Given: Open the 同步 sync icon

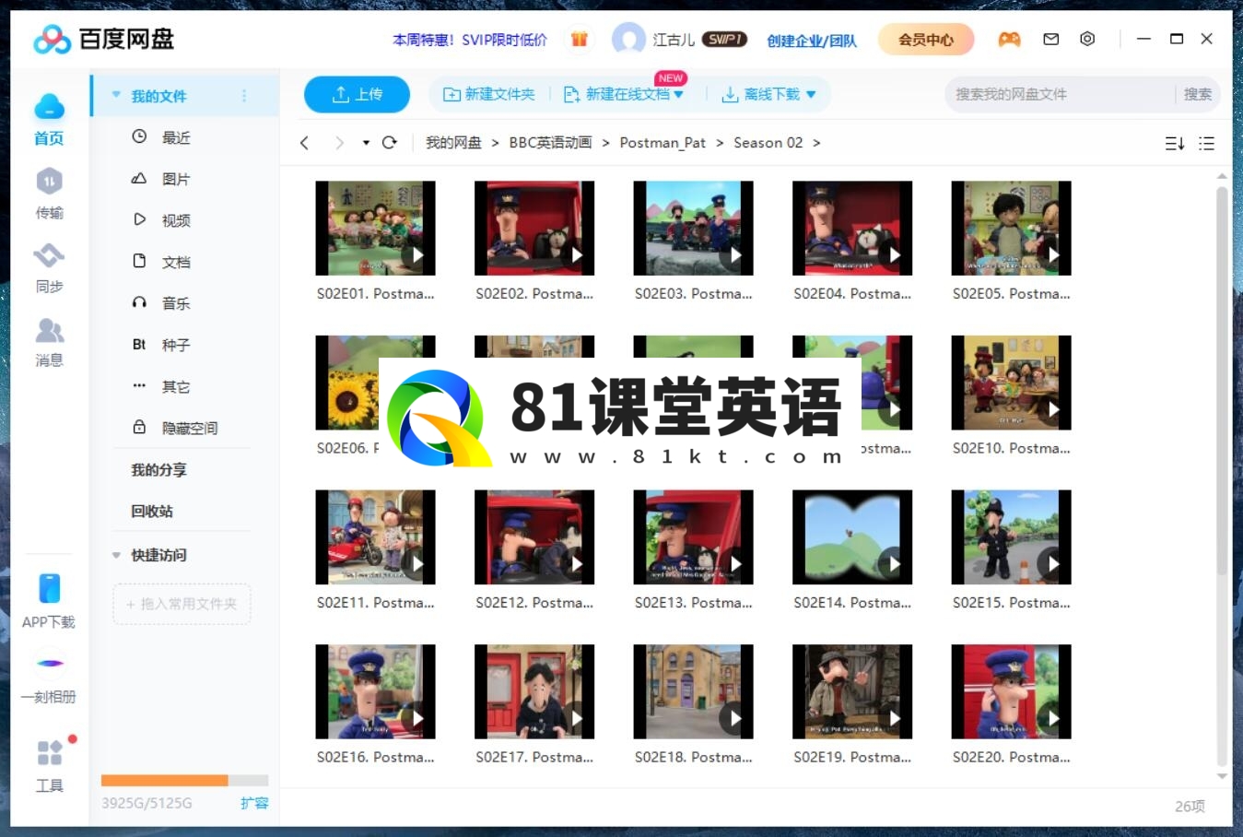Looking at the screenshot, I should click(49, 255).
